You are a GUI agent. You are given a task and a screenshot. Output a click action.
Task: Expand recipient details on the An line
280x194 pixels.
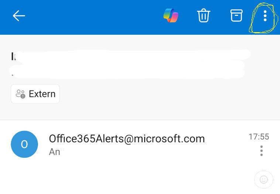click(55, 152)
